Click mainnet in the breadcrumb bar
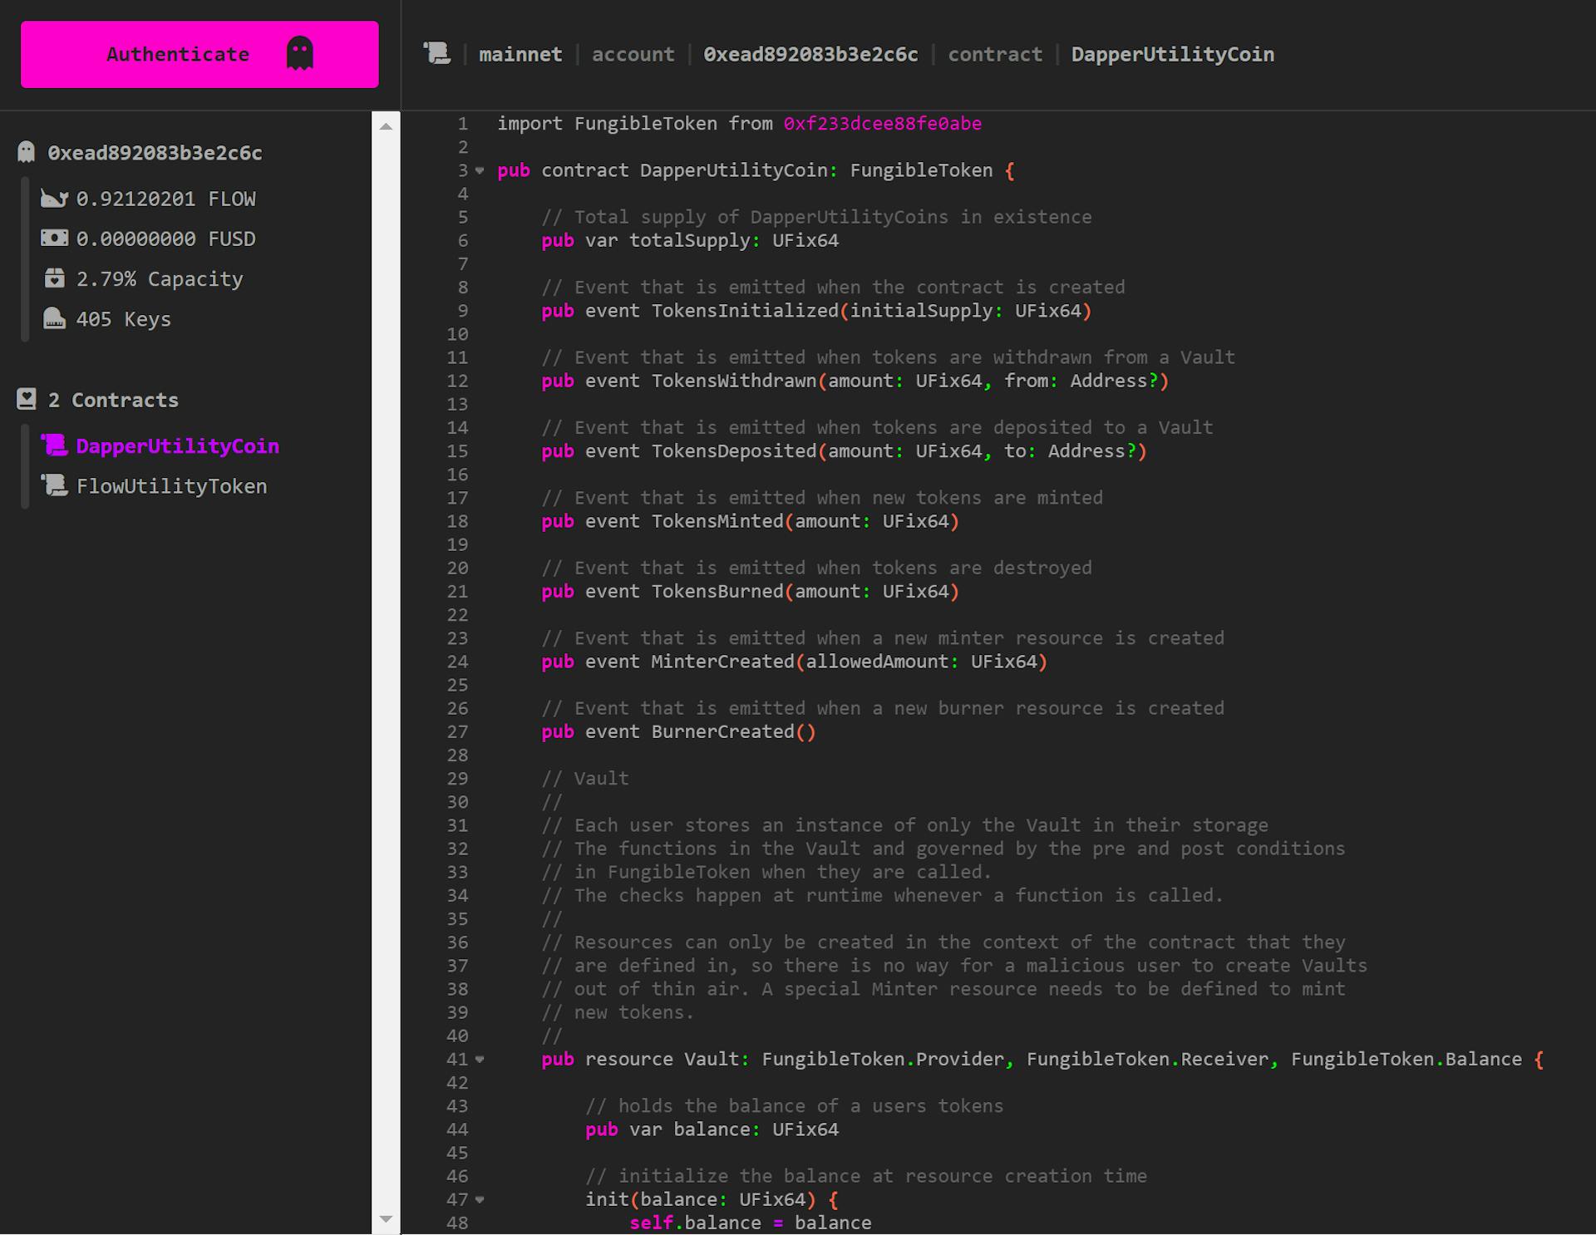 point(520,55)
